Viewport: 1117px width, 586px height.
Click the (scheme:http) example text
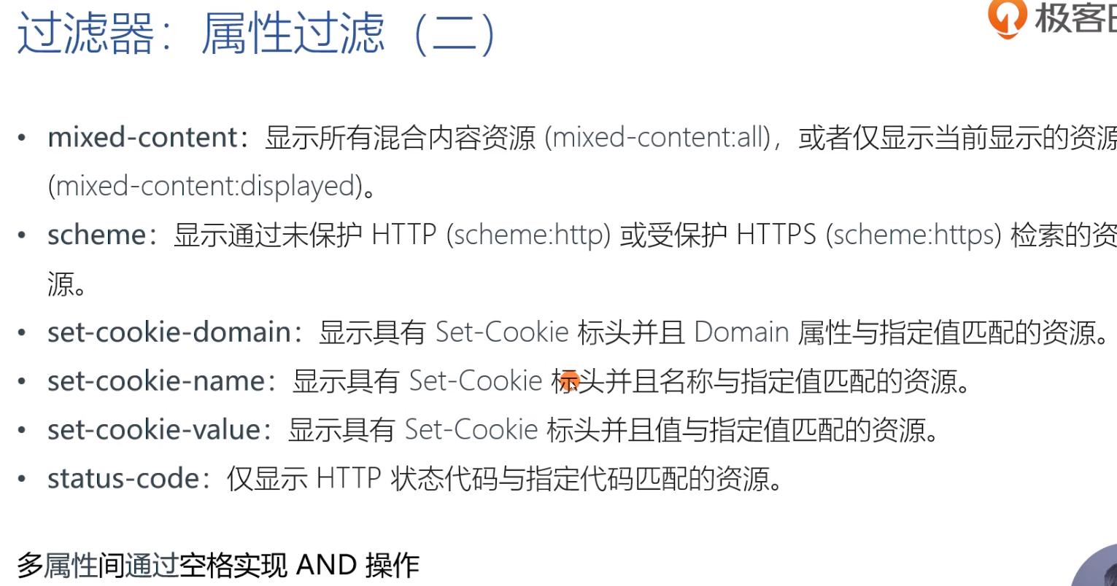point(528,235)
